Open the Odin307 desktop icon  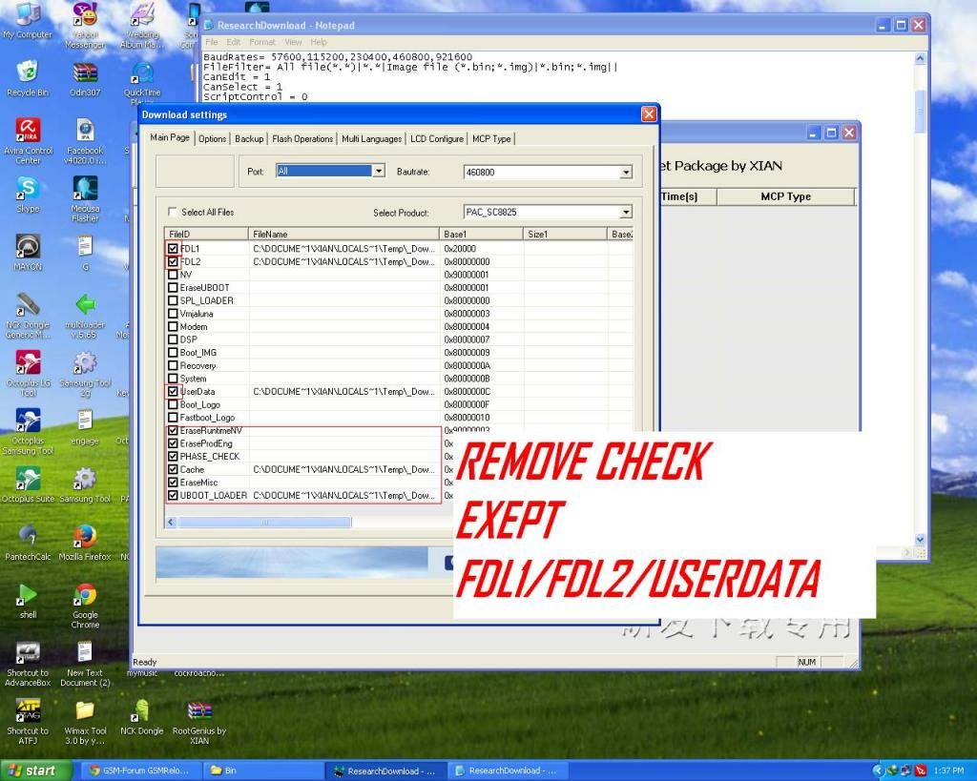click(85, 74)
